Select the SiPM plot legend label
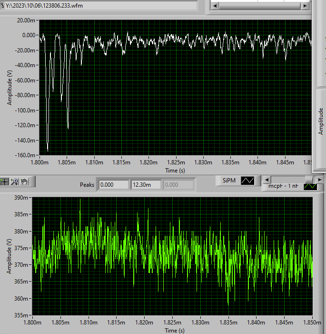This screenshot has width=326, height=334. click(x=229, y=181)
